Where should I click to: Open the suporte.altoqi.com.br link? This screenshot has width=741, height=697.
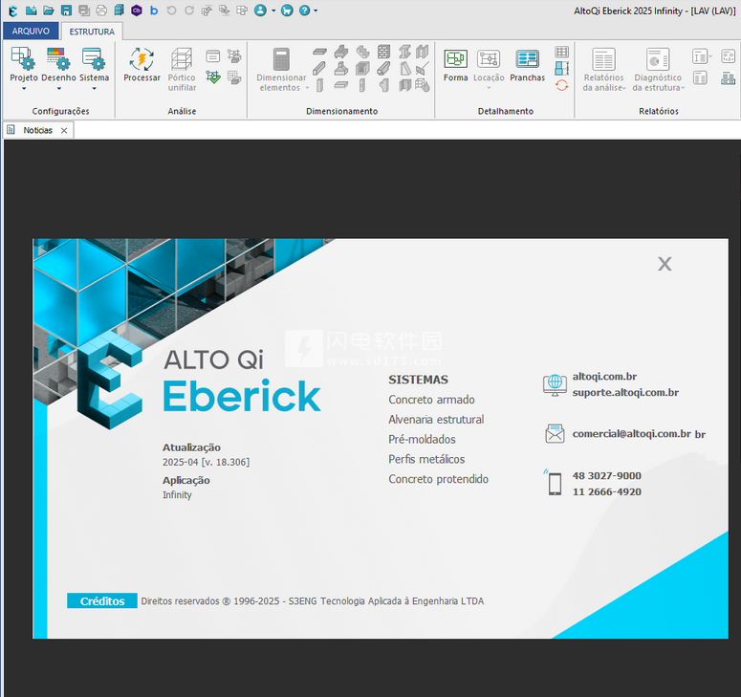click(625, 392)
